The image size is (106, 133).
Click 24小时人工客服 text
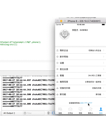pos(95,76)
